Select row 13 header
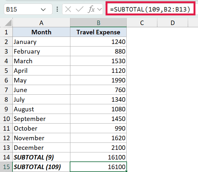This screenshot has height=172, width=198. (x=6, y=148)
